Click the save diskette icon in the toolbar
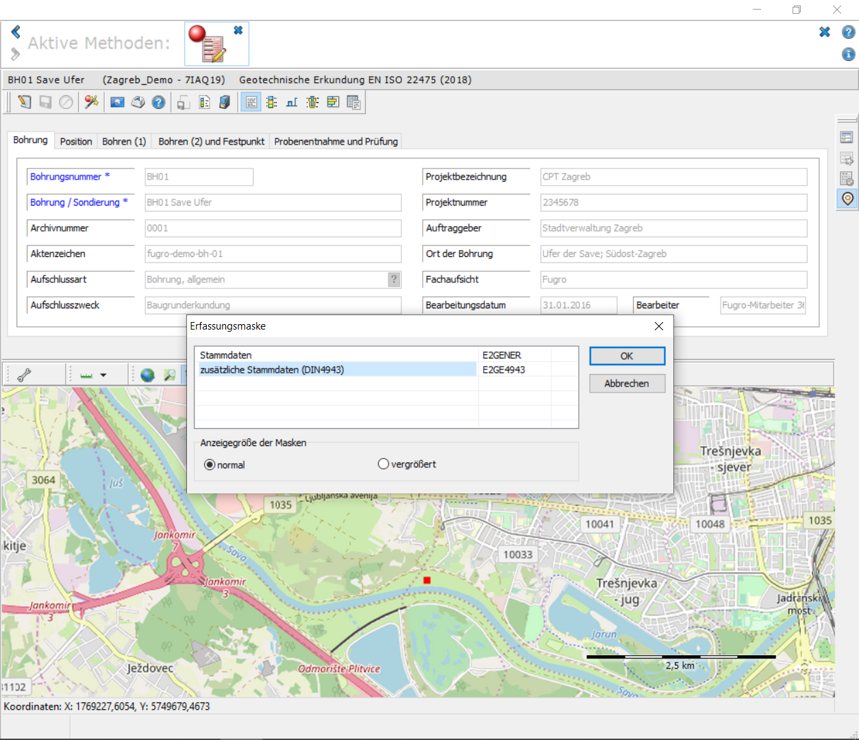 45,102
